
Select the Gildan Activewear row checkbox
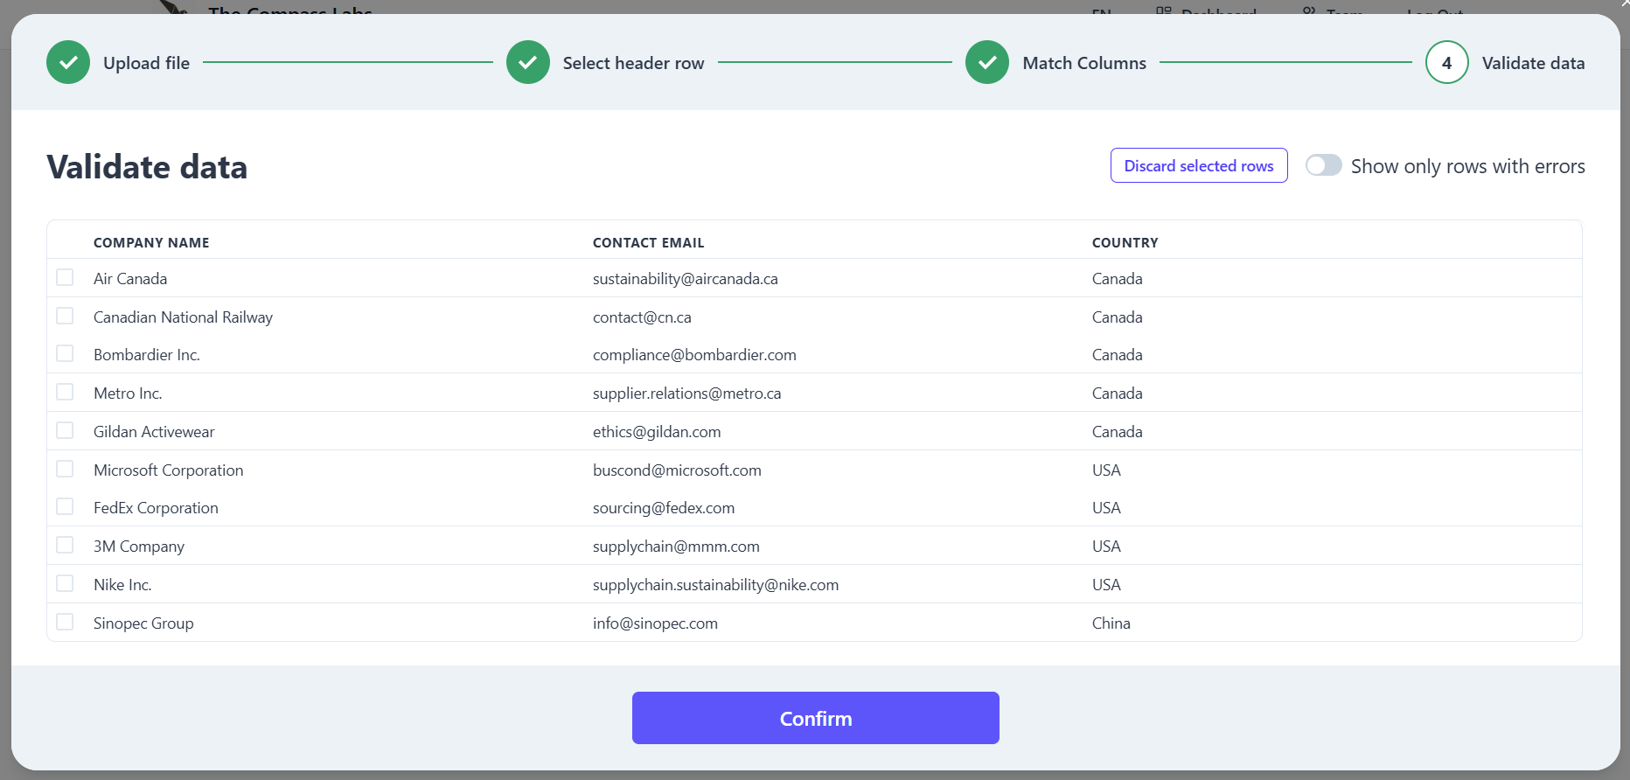pyautogui.click(x=65, y=430)
